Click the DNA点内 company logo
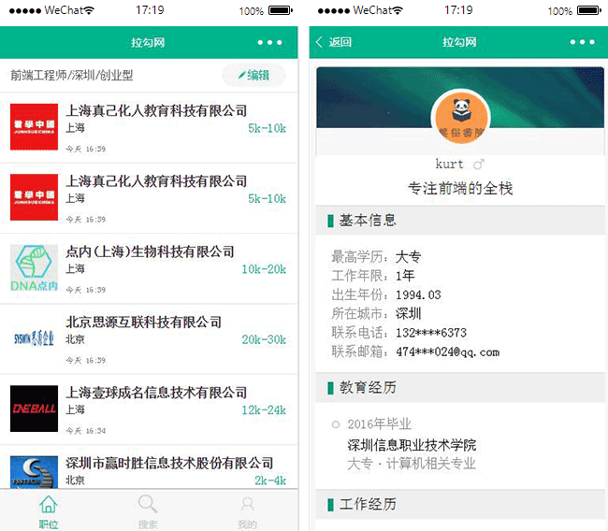This screenshot has width=608, height=531. tap(34, 267)
